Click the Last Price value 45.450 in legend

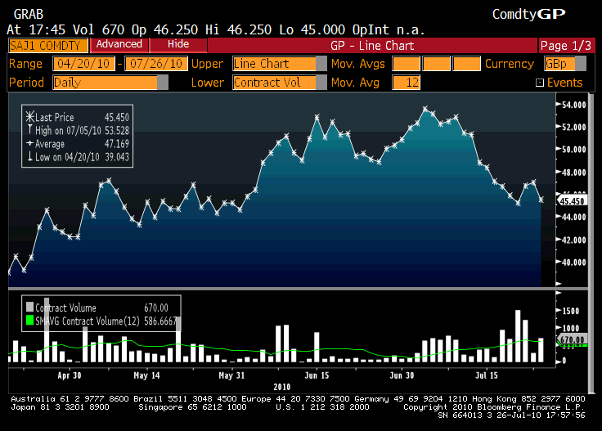117,118
